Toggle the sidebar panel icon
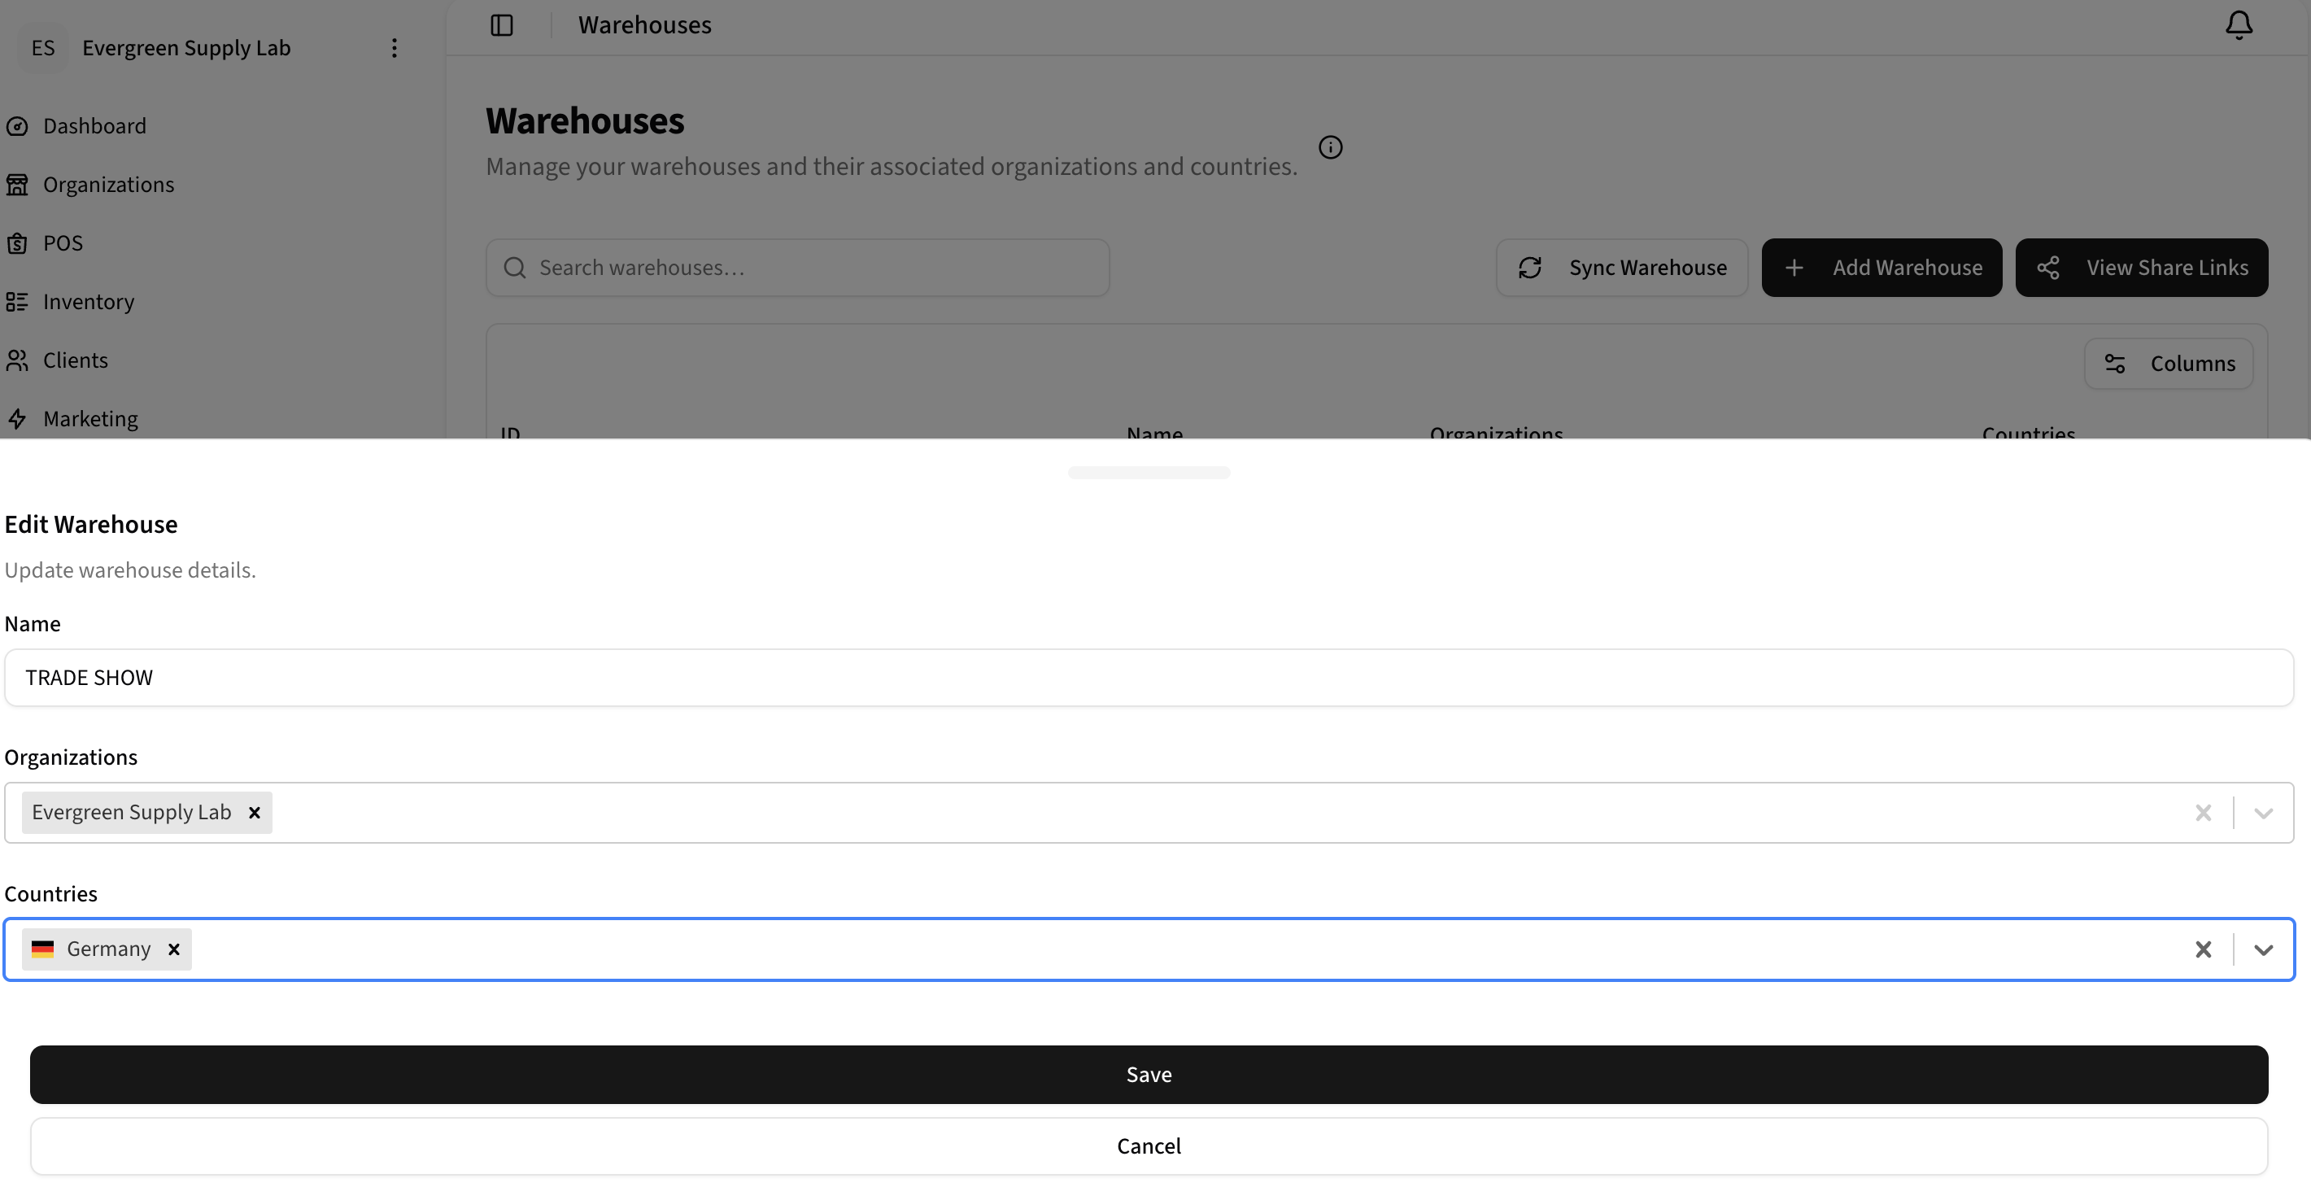2311x1187 pixels. coord(502,25)
